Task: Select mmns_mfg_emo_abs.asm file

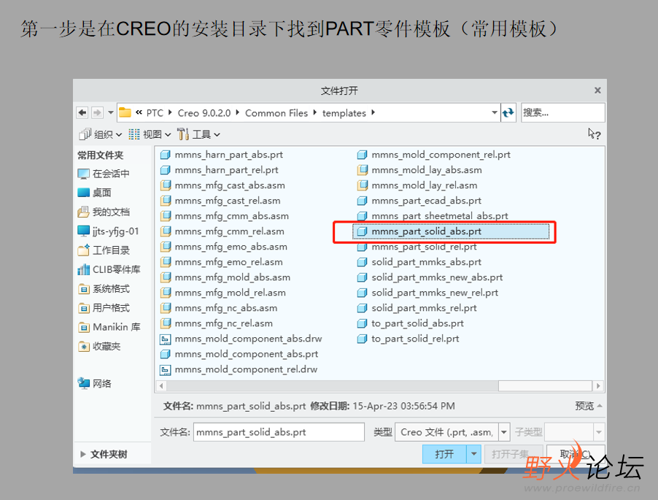Action: tap(224, 247)
